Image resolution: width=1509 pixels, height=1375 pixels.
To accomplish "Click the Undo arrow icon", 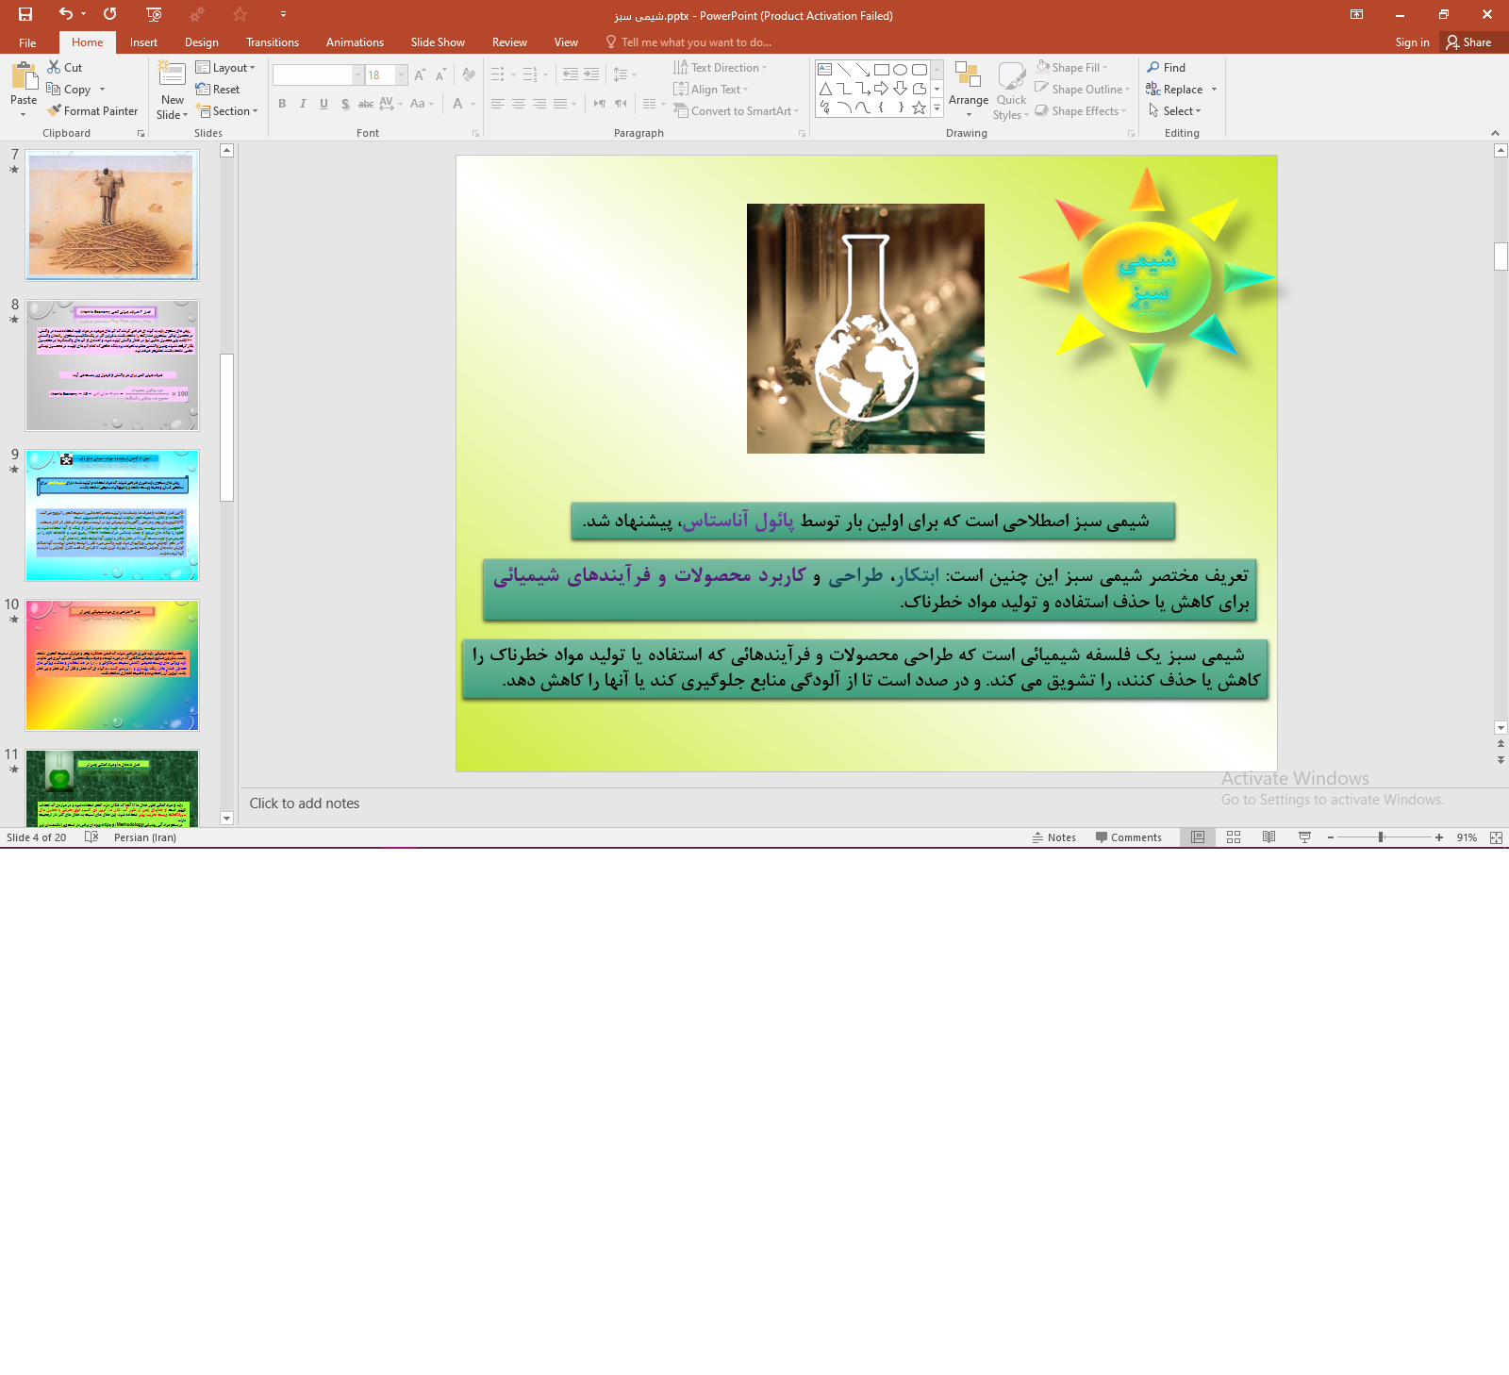I will point(65,14).
